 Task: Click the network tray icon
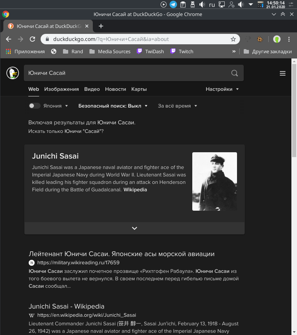coord(221,4)
